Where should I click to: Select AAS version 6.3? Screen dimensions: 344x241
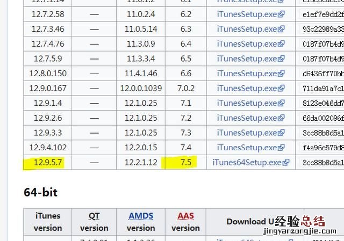coord(186,29)
